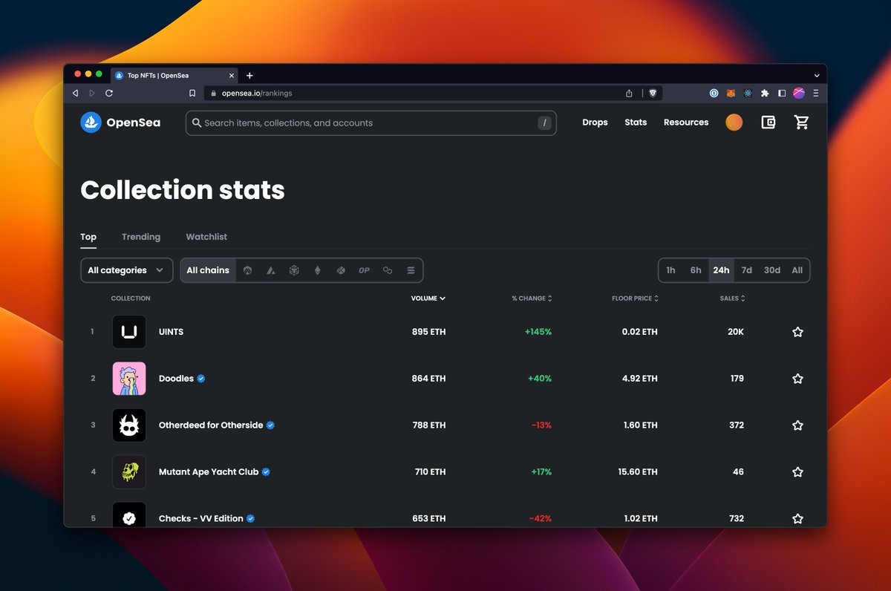Viewport: 891px width, 591px height.
Task: Open the browser profile avatar
Action: pyautogui.click(x=799, y=94)
